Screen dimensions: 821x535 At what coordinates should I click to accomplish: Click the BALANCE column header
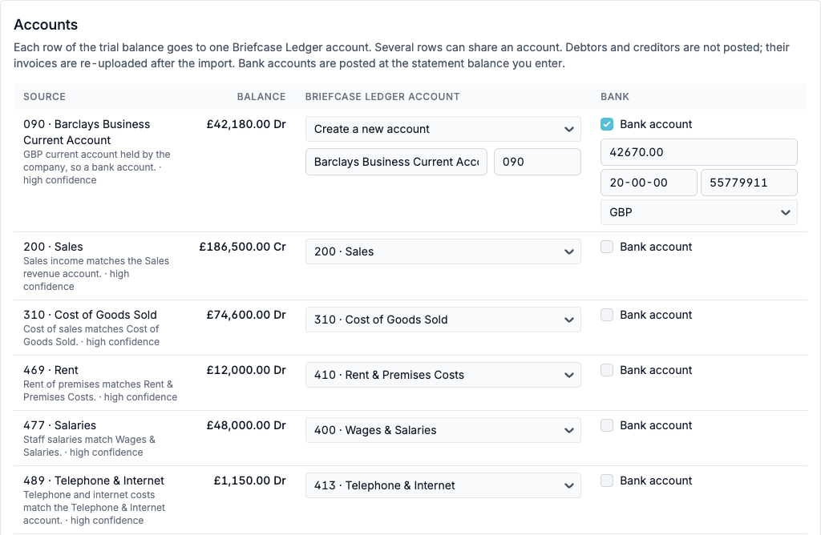pos(261,97)
